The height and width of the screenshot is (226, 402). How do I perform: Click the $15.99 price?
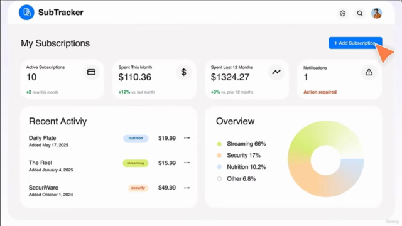click(x=167, y=163)
